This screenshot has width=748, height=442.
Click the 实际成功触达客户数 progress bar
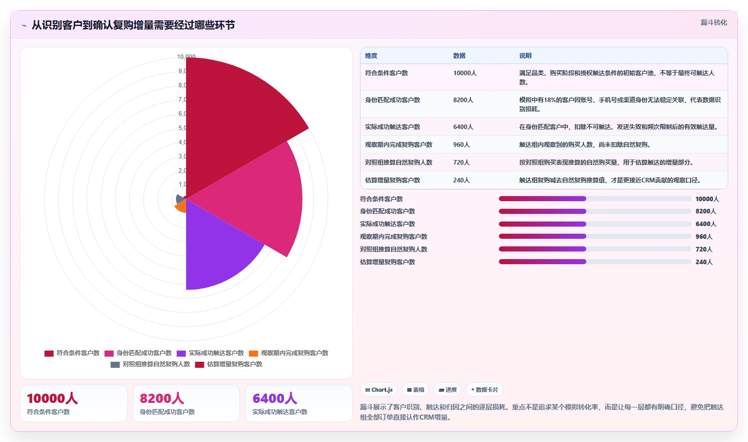[595, 224]
